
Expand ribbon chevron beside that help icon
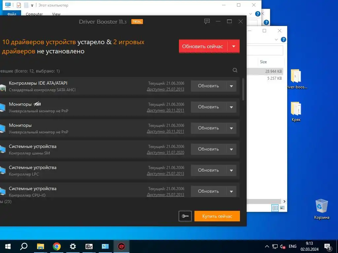click(x=276, y=40)
